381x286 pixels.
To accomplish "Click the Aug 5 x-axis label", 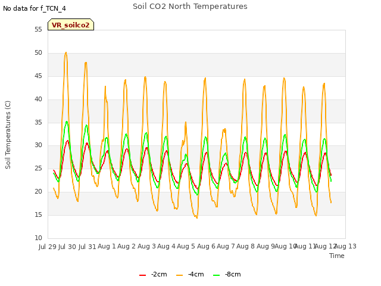I will point(186,246).
